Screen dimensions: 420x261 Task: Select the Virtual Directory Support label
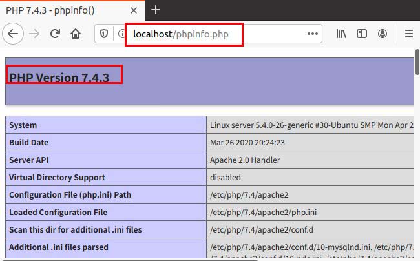point(57,177)
